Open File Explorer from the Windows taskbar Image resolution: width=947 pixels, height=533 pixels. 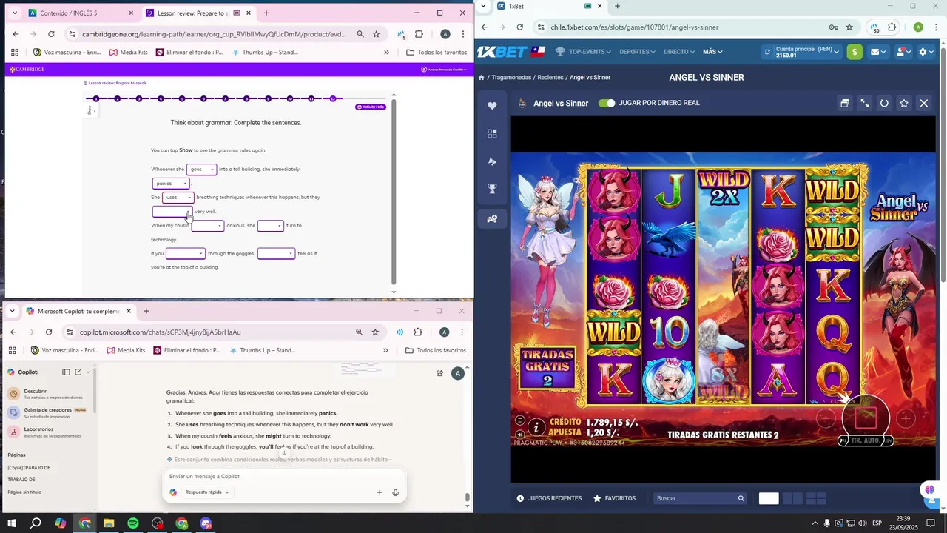click(109, 523)
